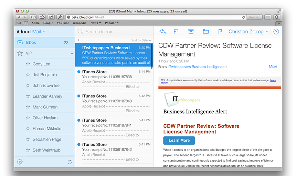Enter full screen with the arrows icon
This screenshot has height=176, width=296.
[279, 11]
